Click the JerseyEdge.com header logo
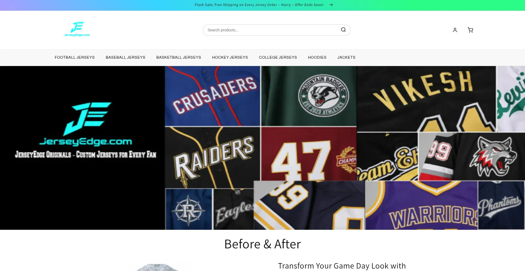This screenshot has width=525, height=271. tap(77, 29)
